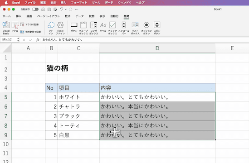Select all cells with corner triangle
The height and width of the screenshot is (163, 249).
point(7,49)
